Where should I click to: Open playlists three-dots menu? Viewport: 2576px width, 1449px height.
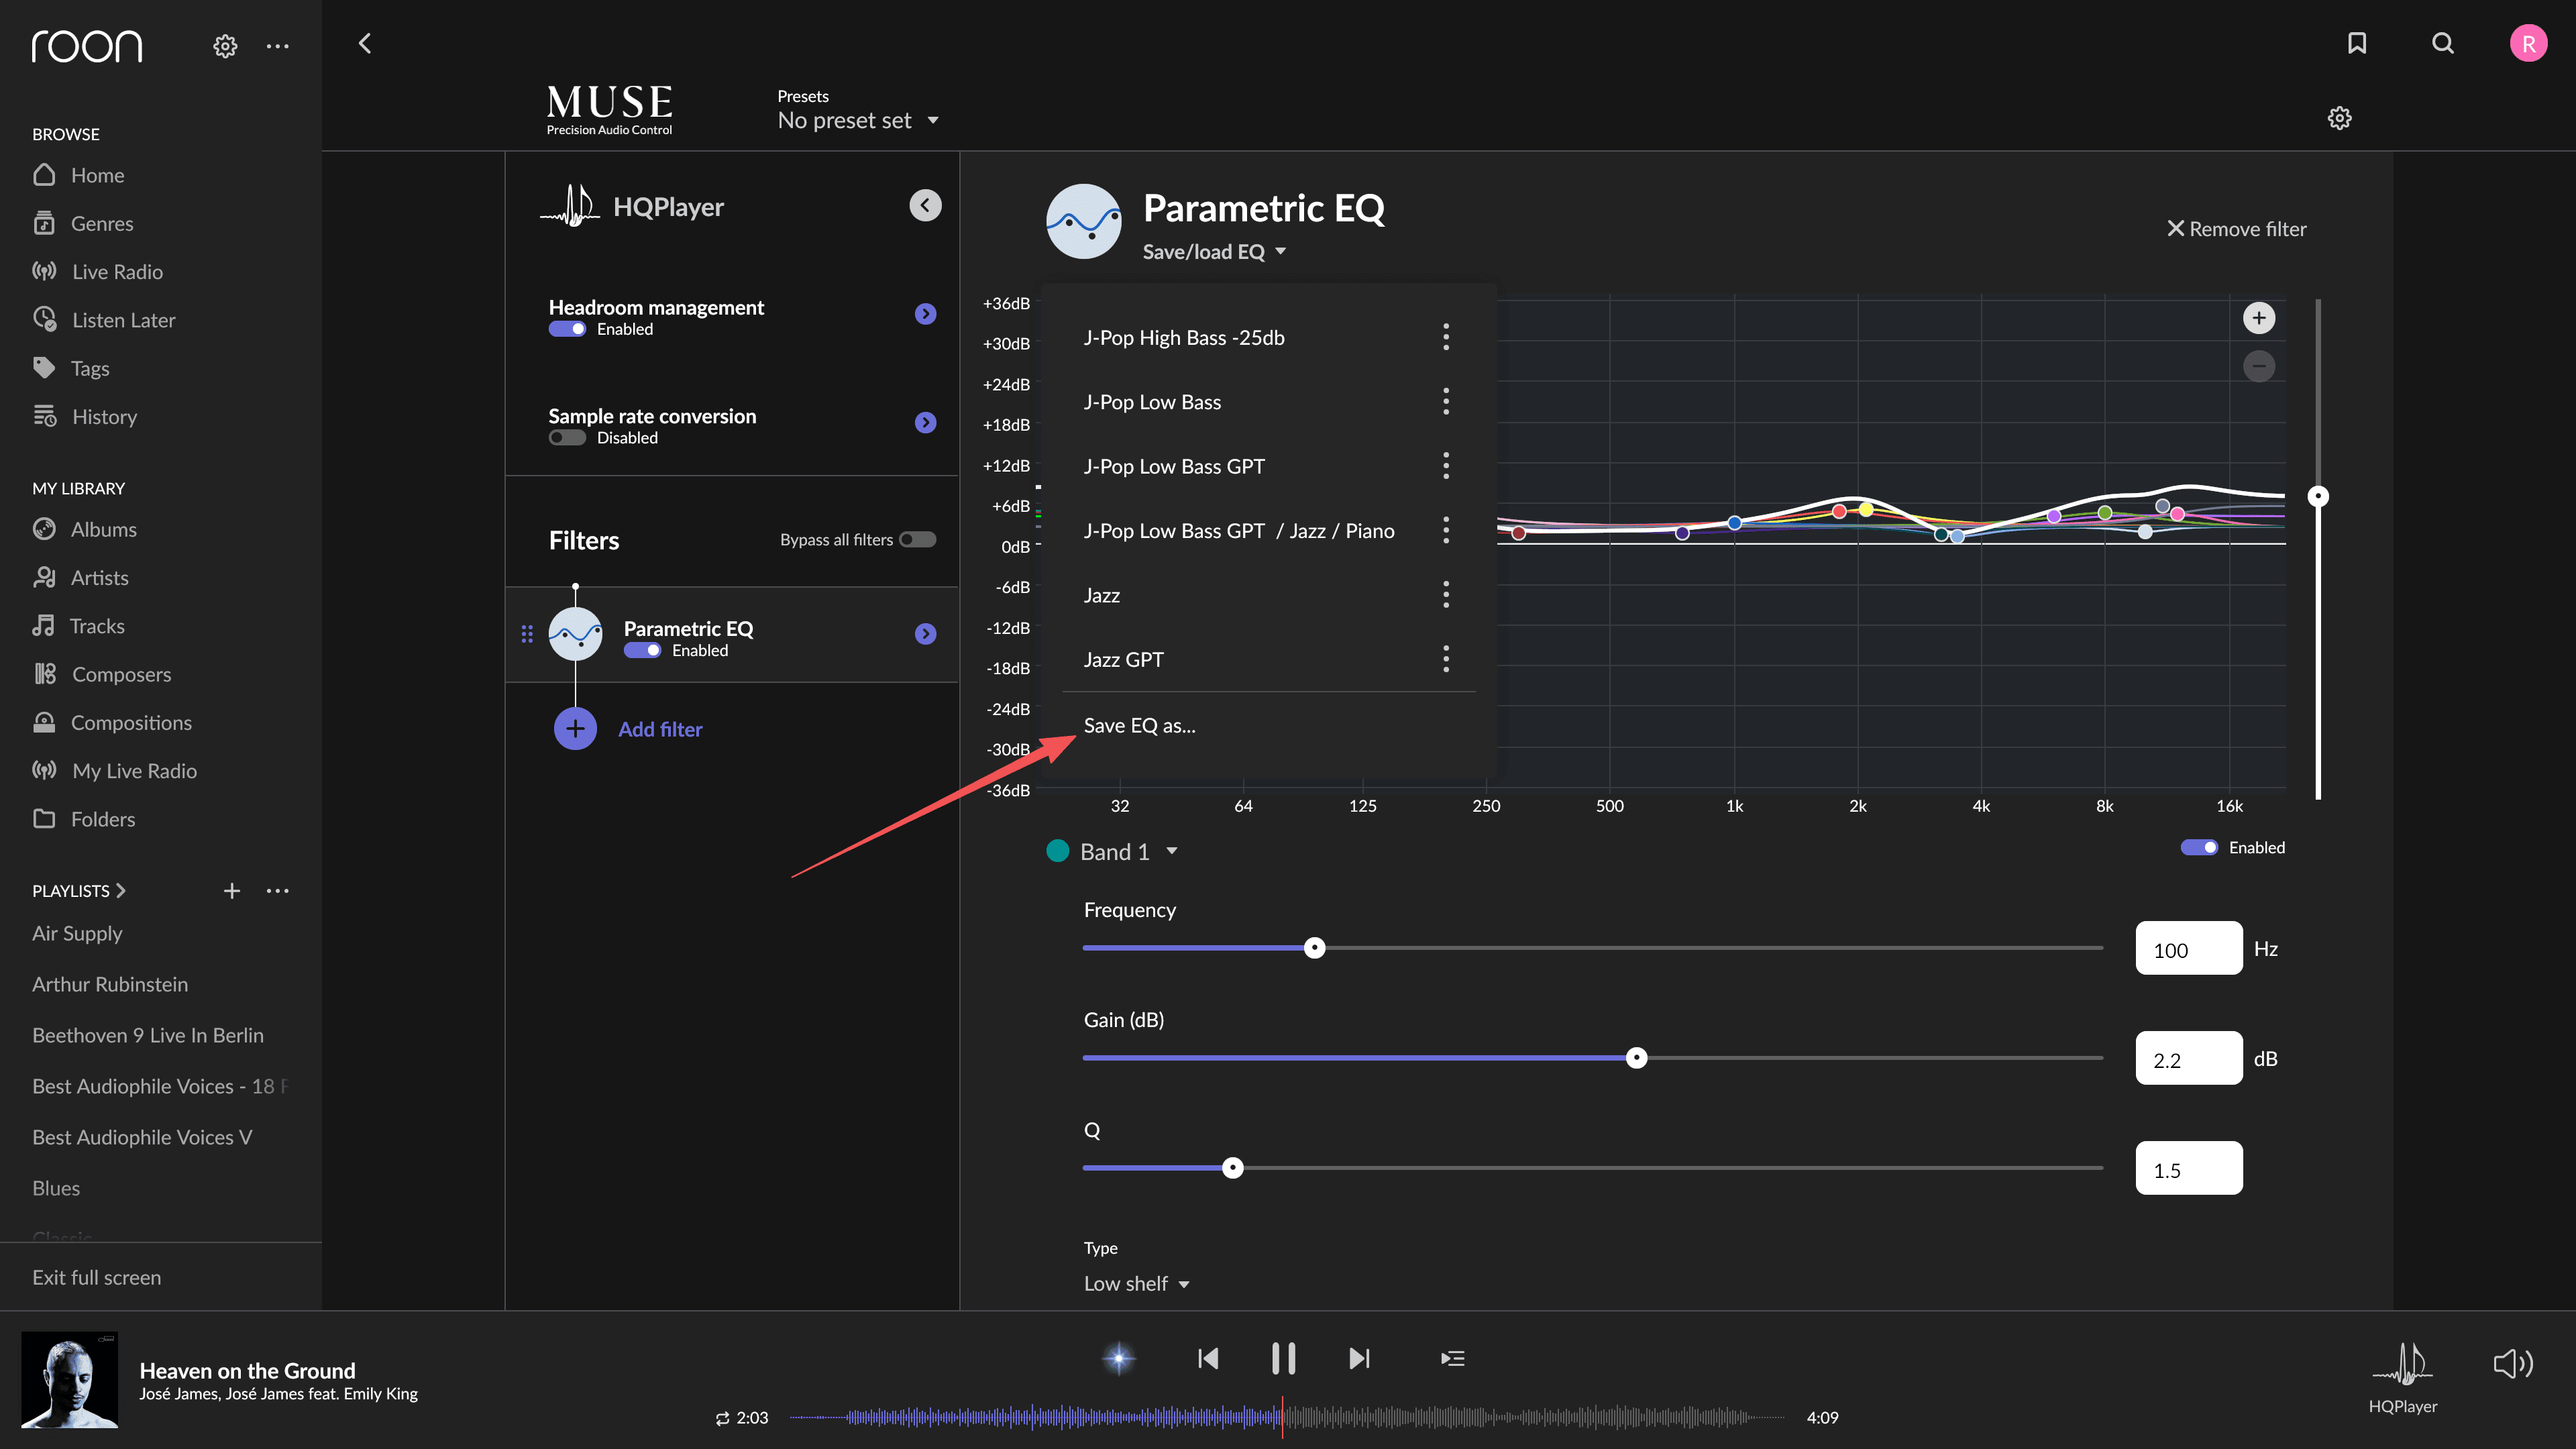(277, 890)
